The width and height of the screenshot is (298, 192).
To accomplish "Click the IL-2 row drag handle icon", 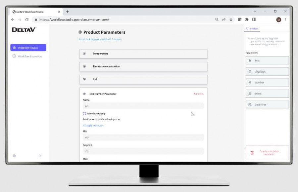I will (x=84, y=79).
